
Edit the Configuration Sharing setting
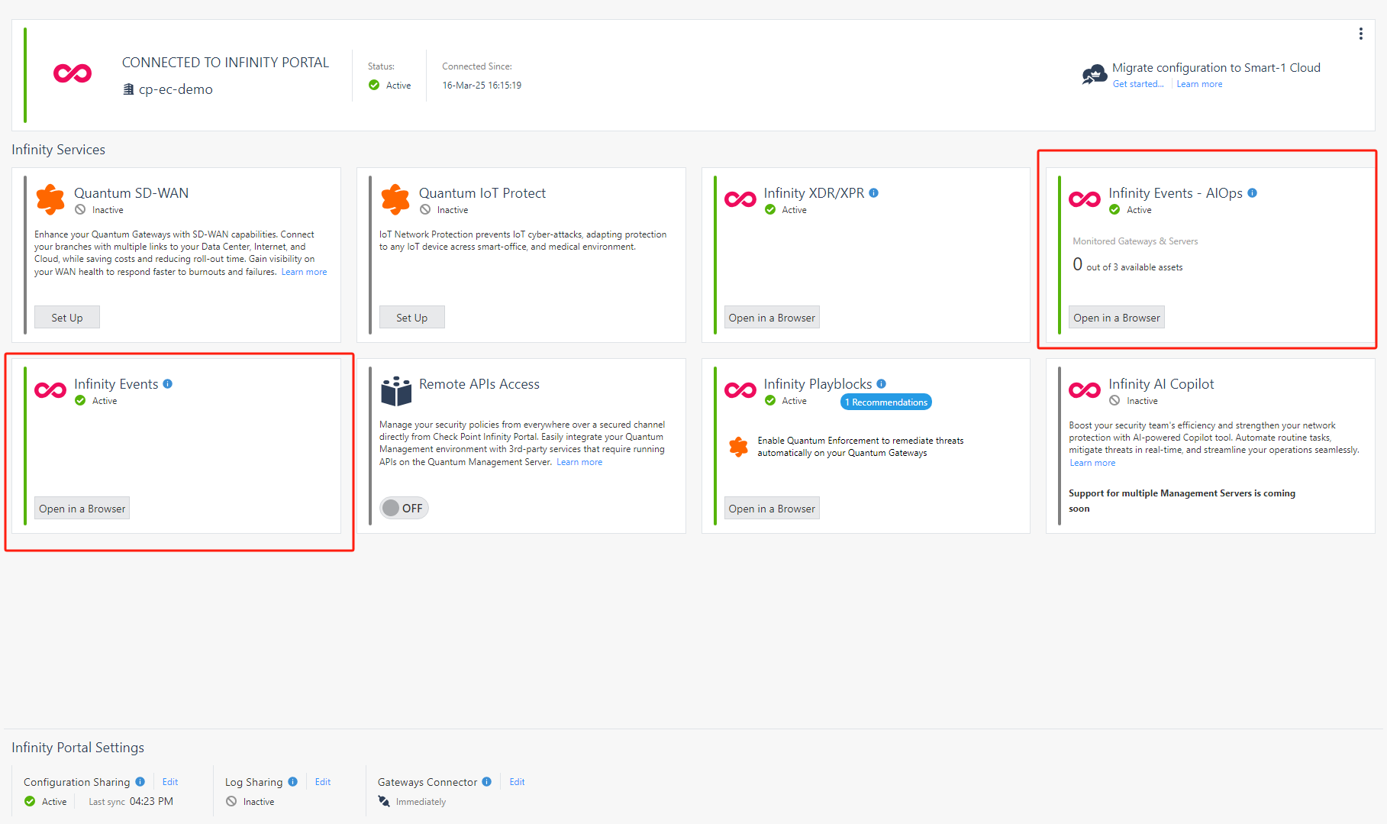pyautogui.click(x=170, y=782)
